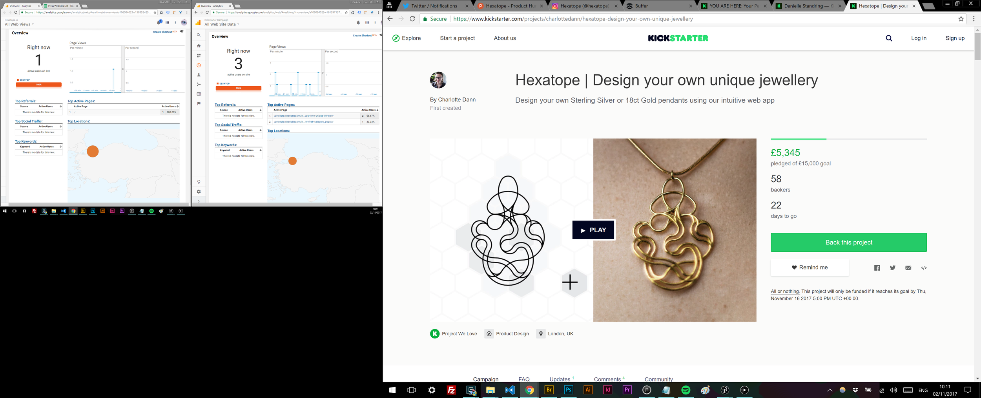Viewport: 981px width, 398px height.
Task: Open the Behavior icon in Analytics sidebar
Action: click(199, 94)
